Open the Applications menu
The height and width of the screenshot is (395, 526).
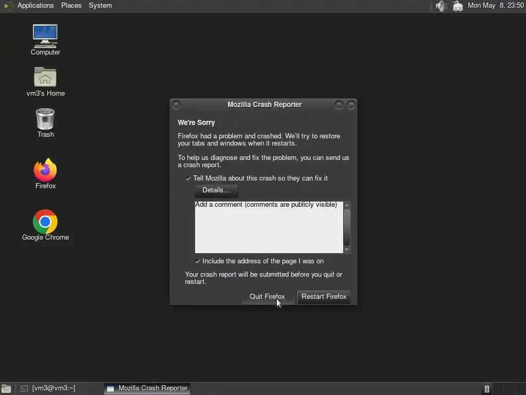(x=35, y=6)
